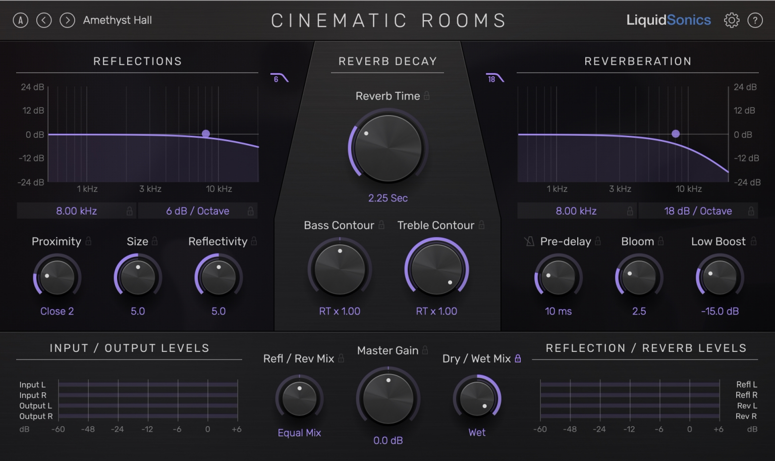Click the Low Boost knob

[719, 277]
